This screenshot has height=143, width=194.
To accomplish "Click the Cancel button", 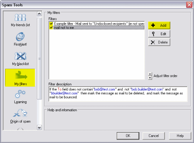I will [x=154, y=136].
